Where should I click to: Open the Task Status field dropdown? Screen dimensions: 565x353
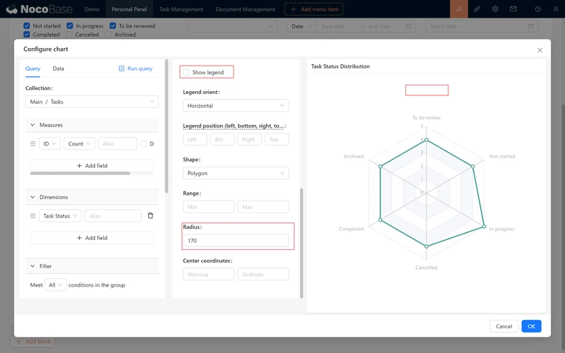(60, 216)
